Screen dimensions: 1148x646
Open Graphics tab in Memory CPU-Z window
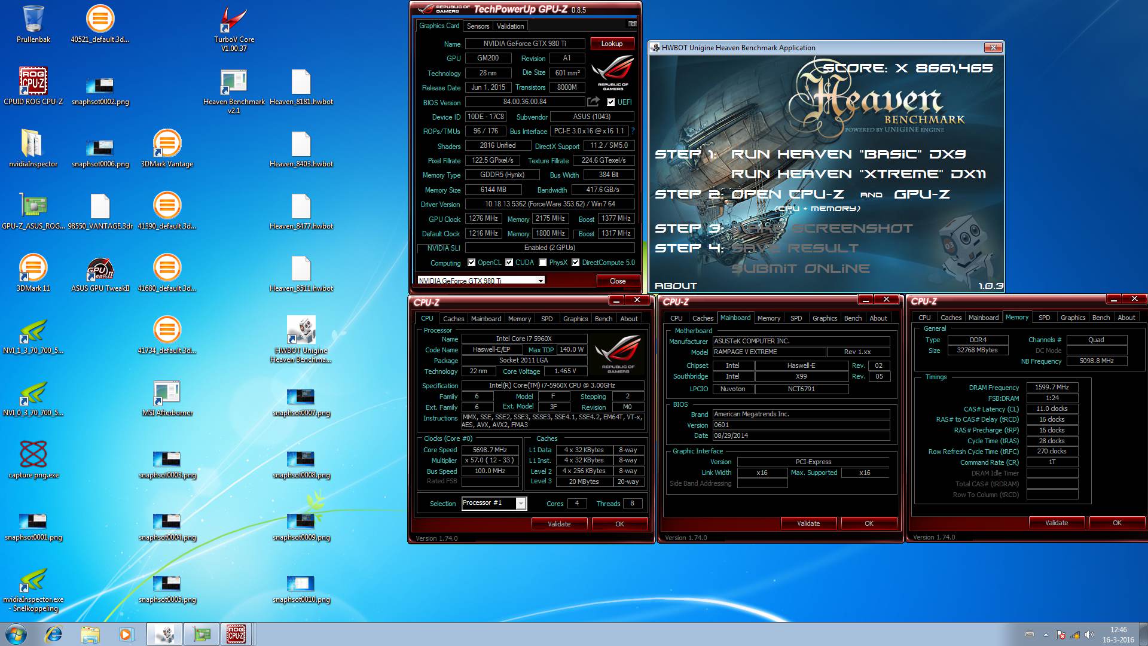pos(1073,318)
